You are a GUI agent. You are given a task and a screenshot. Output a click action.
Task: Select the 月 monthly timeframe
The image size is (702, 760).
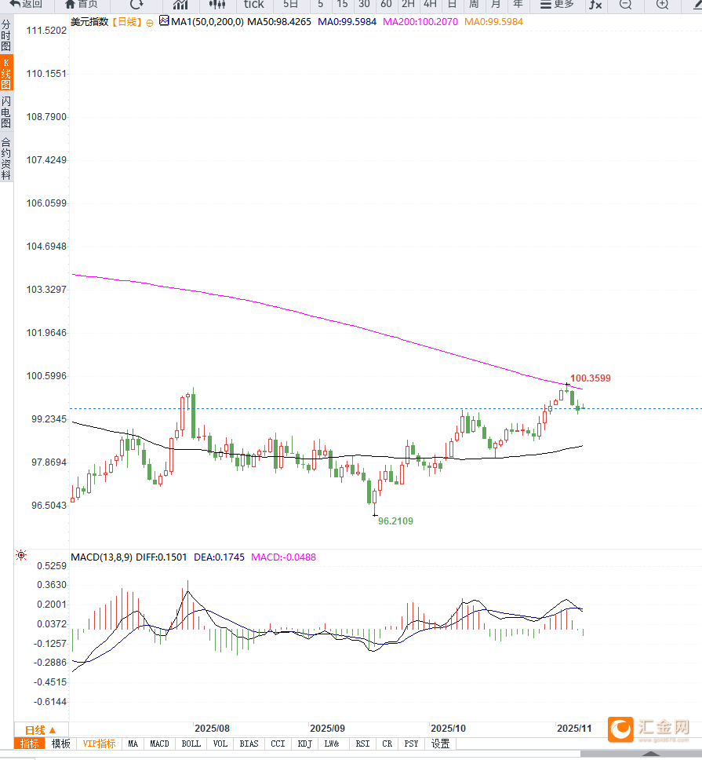point(496,5)
